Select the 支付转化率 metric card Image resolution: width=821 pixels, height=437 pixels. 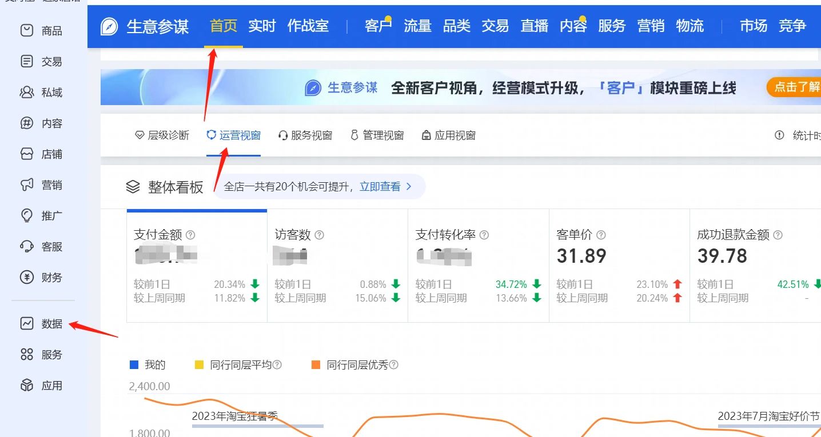(x=478, y=266)
